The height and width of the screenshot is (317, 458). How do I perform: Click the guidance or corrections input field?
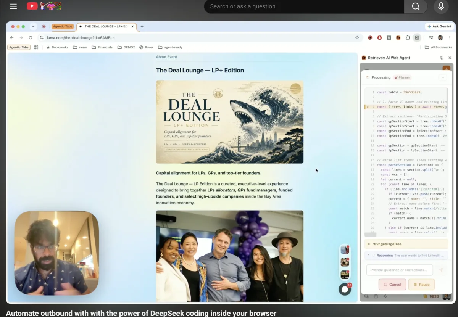point(400,270)
